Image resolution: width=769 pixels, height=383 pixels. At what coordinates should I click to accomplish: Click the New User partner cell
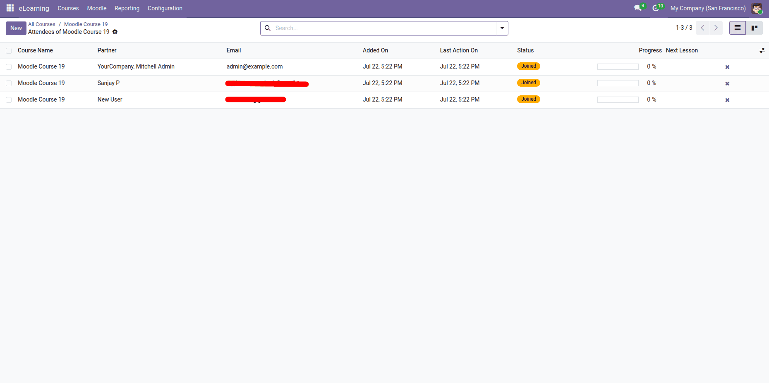click(110, 99)
